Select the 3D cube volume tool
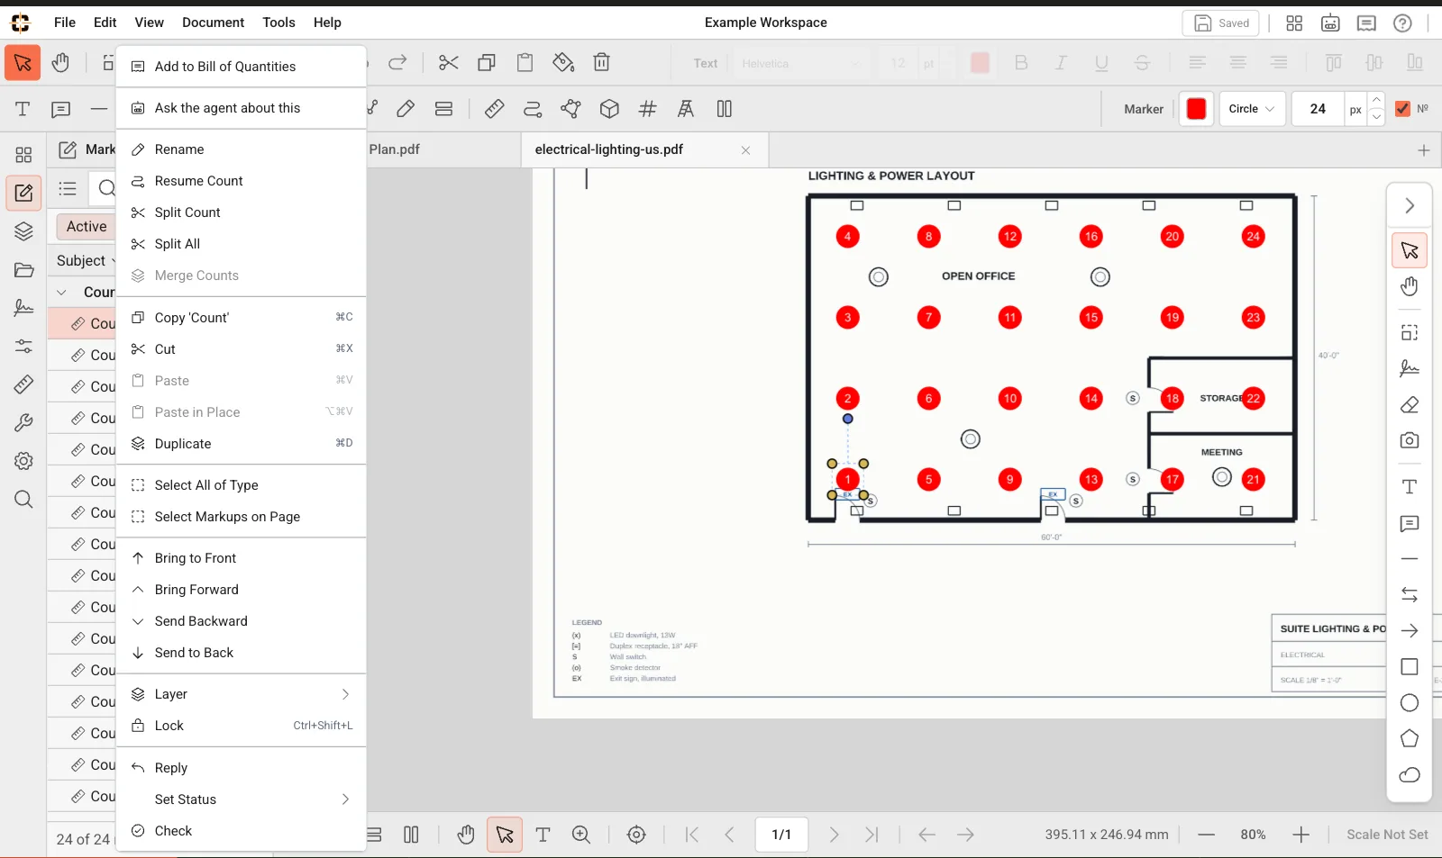 [x=609, y=109]
